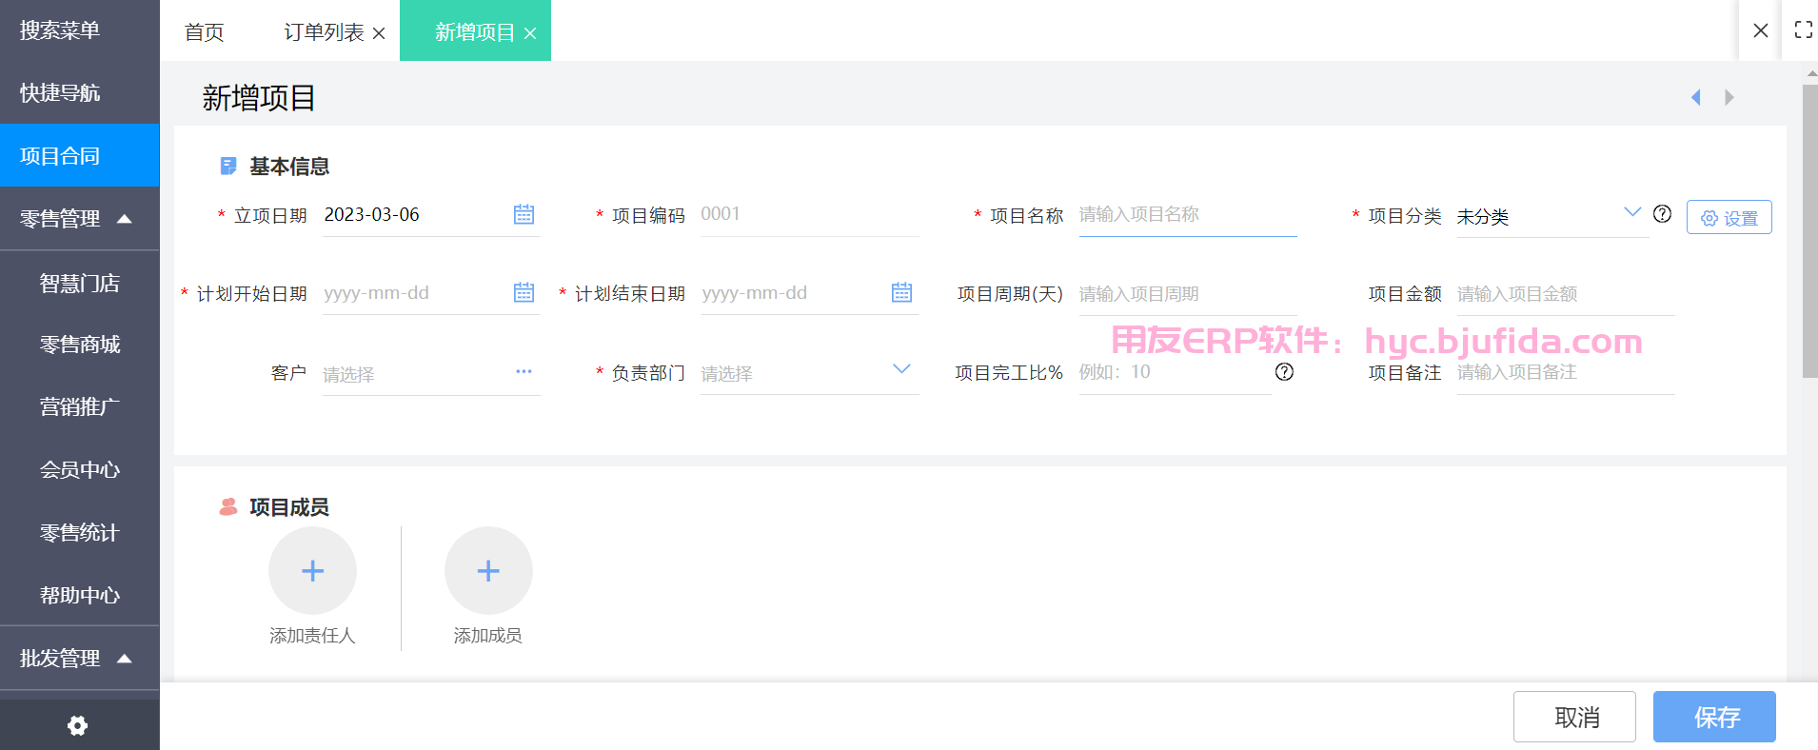
Task: Close the 新增项目 tab
Action: pyautogui.click(x=530, y=33)
